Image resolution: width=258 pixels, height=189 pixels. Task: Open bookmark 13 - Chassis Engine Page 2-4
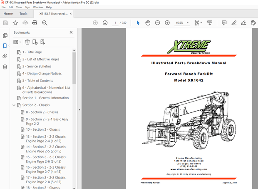tap(46, 139)
